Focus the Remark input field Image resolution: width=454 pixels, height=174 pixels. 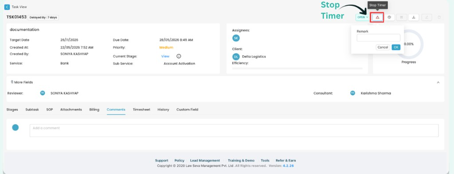pos(379,38)
